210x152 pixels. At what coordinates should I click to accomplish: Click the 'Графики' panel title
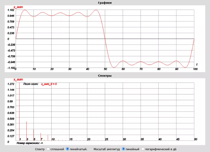105,3
